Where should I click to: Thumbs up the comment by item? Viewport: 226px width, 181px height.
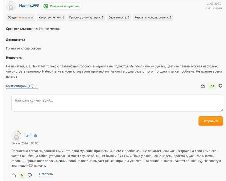(x=14, y=175)
